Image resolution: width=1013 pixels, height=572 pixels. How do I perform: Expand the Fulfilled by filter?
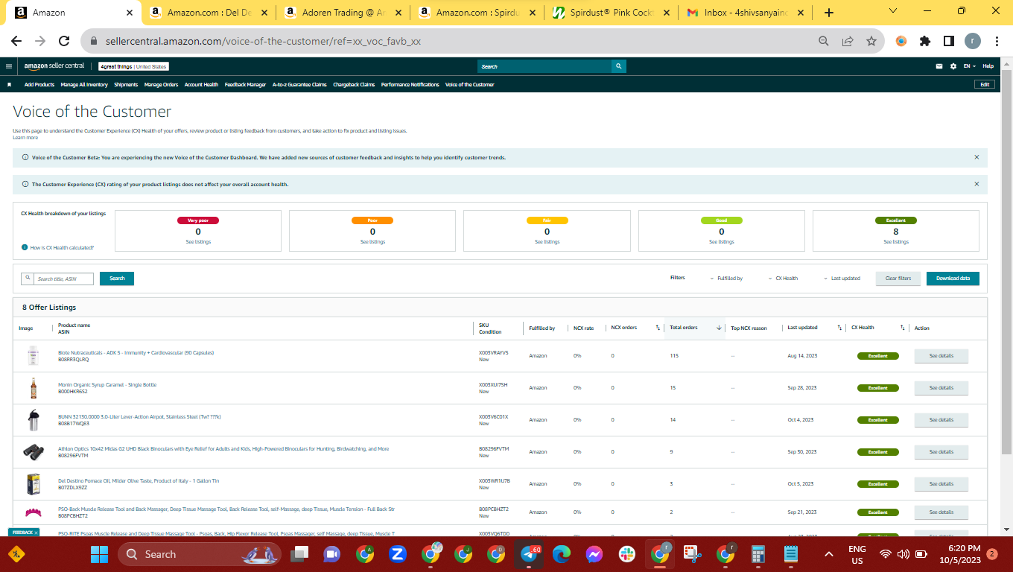(726, 279)
